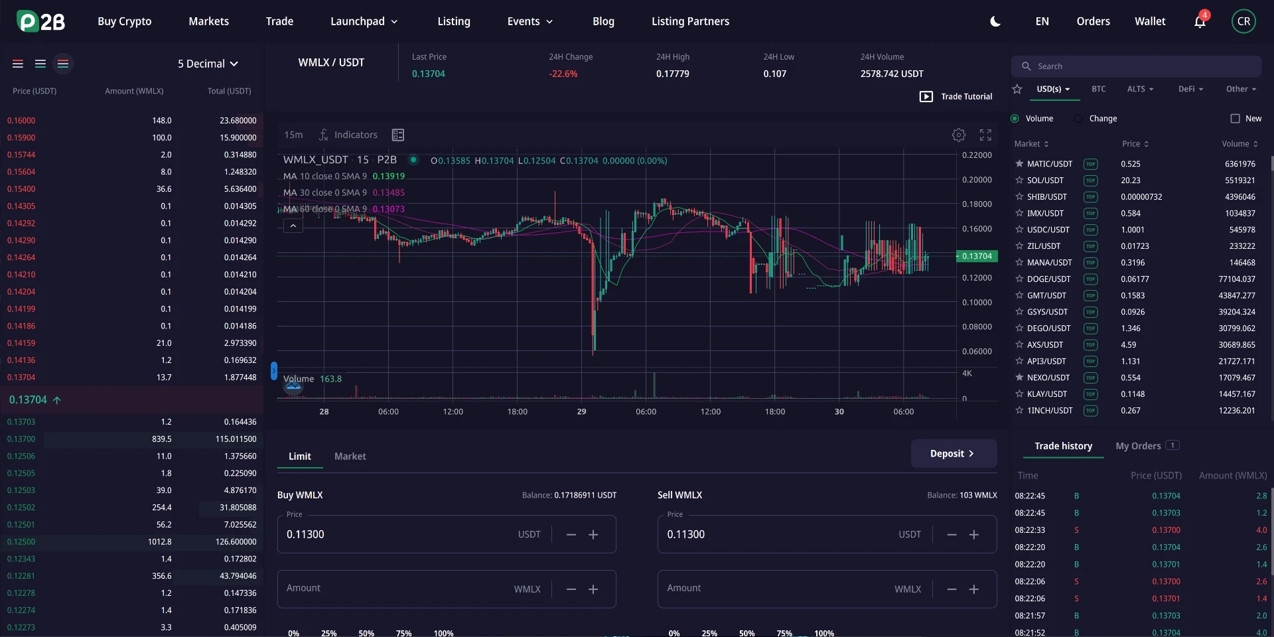Image resolution: width=1274 pixels, height=637 pixels.
Task: Open chart Indicators menu
Action: [348, 135]
